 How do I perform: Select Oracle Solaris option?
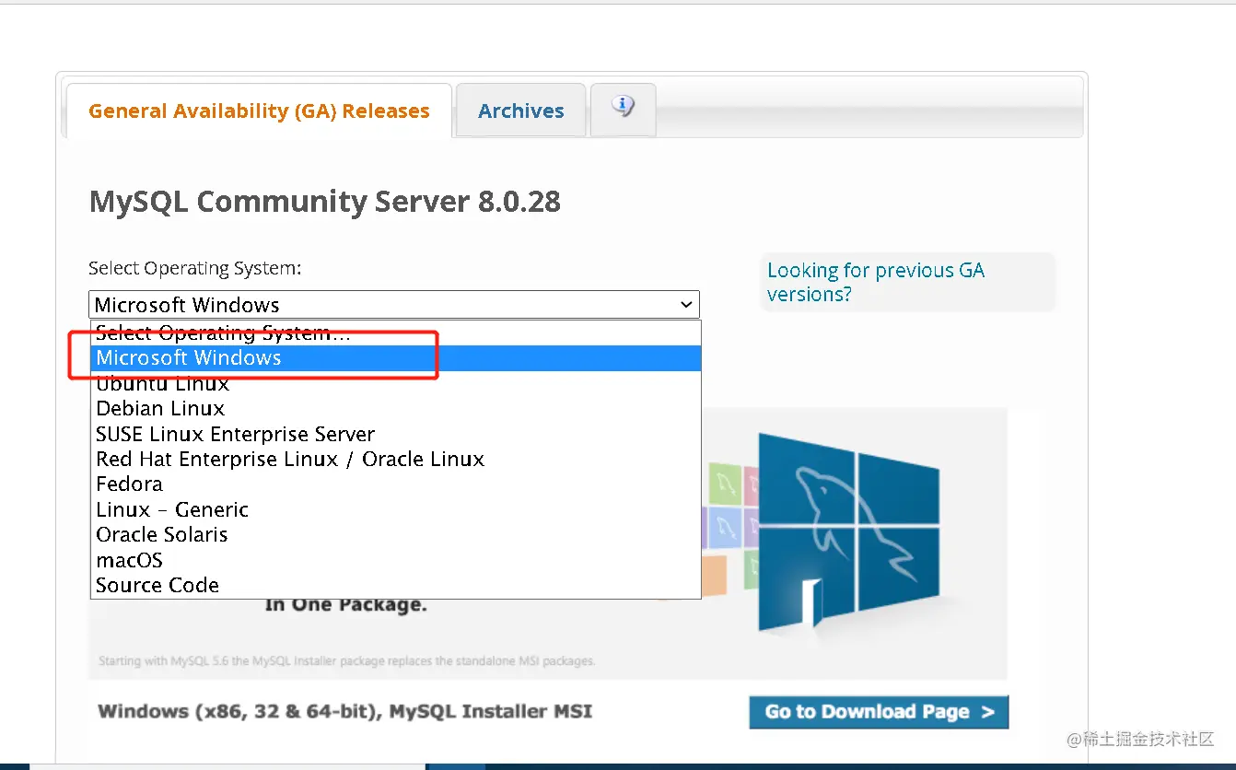396,534
